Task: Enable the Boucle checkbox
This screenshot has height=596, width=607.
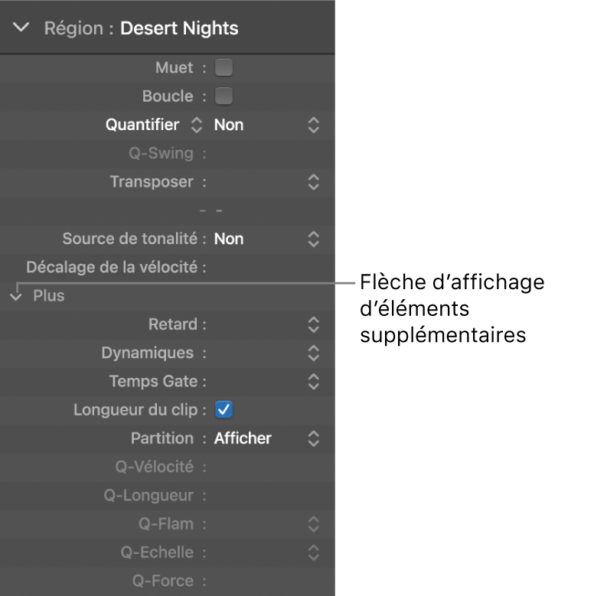Action: click(x=224, y=96)
